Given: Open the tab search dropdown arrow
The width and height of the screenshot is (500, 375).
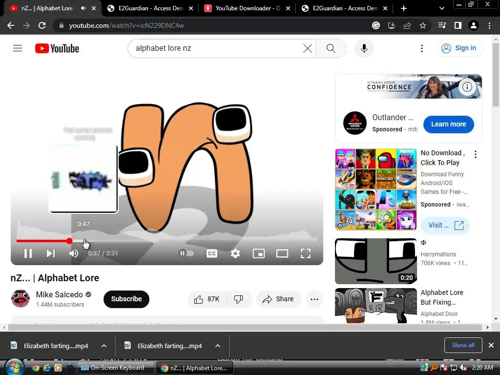Looking at the screenshot, I should (x=441, y=9).
